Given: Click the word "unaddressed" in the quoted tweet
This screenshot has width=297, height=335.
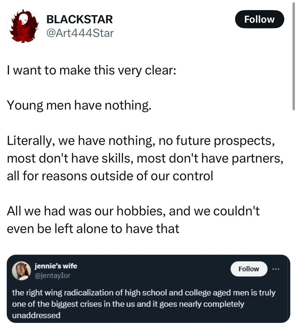Looking at the screenshot, I should pyautogui.click(x=36, y=315).
